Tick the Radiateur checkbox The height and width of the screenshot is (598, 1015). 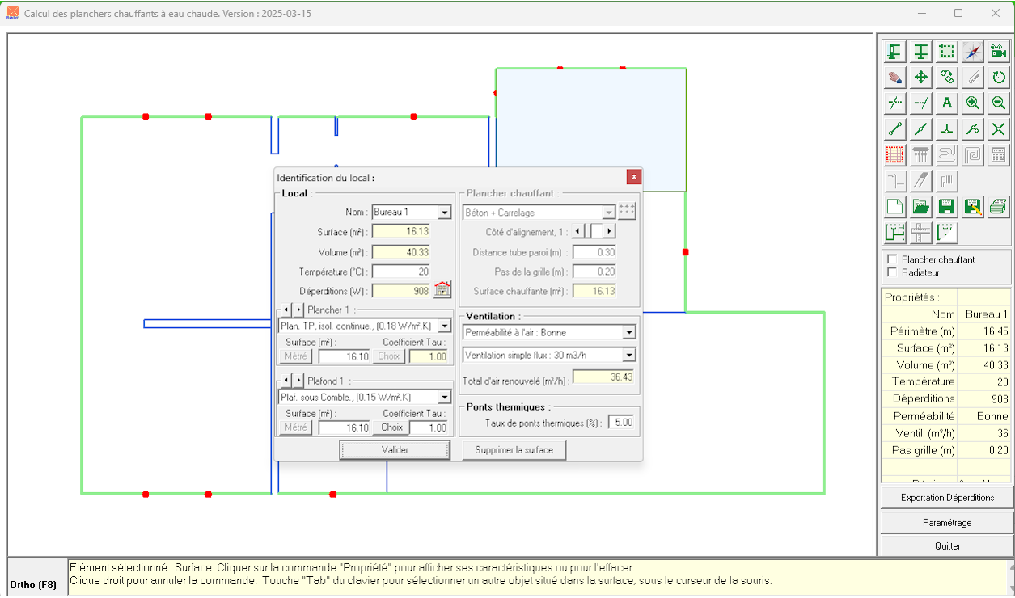pos(892,272)
